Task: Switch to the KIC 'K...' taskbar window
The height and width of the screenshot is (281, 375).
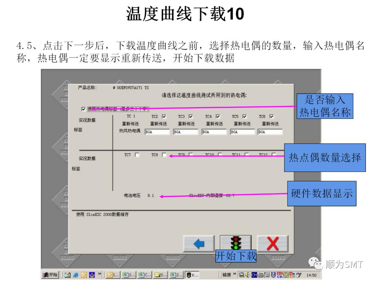Action: click(x=192, y=275)
